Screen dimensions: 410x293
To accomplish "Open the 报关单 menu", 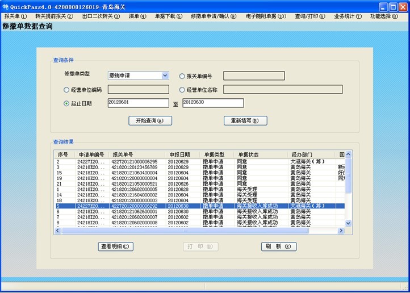I will (x=15, y=16).
